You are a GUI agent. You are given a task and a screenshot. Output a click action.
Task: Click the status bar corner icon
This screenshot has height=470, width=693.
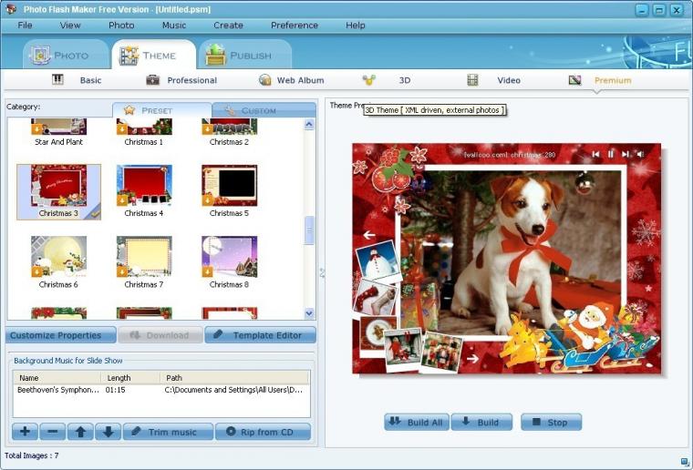(x=685, y=462)
